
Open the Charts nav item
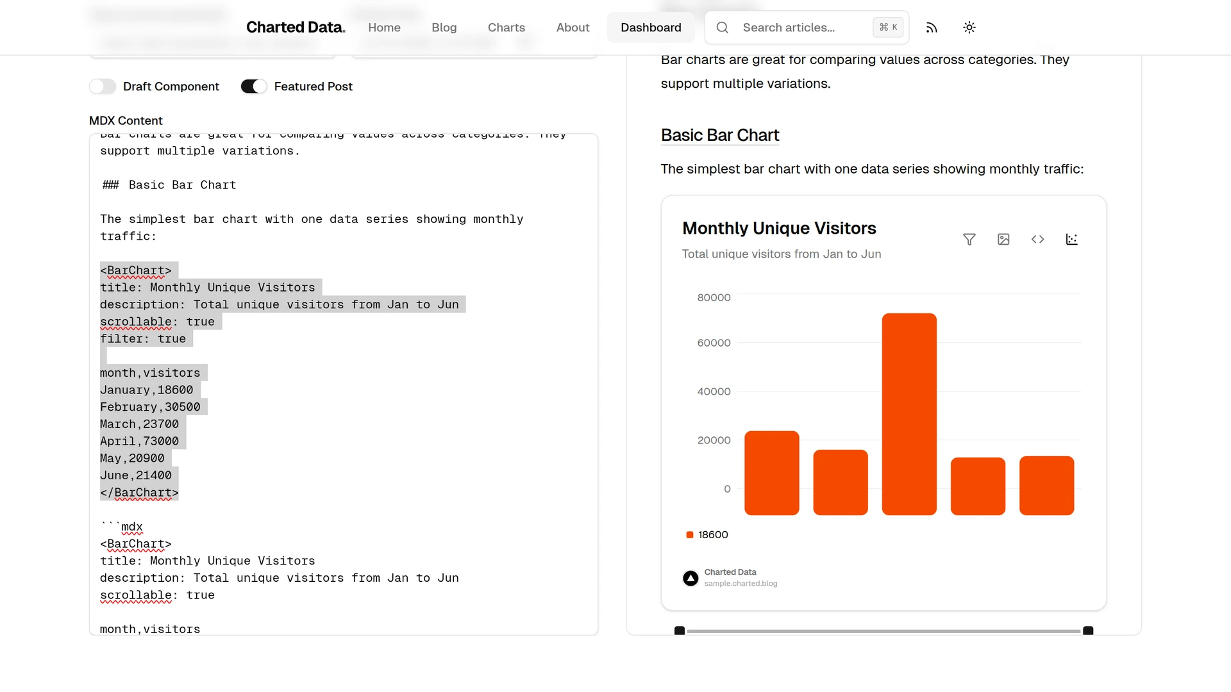(507, 28)
